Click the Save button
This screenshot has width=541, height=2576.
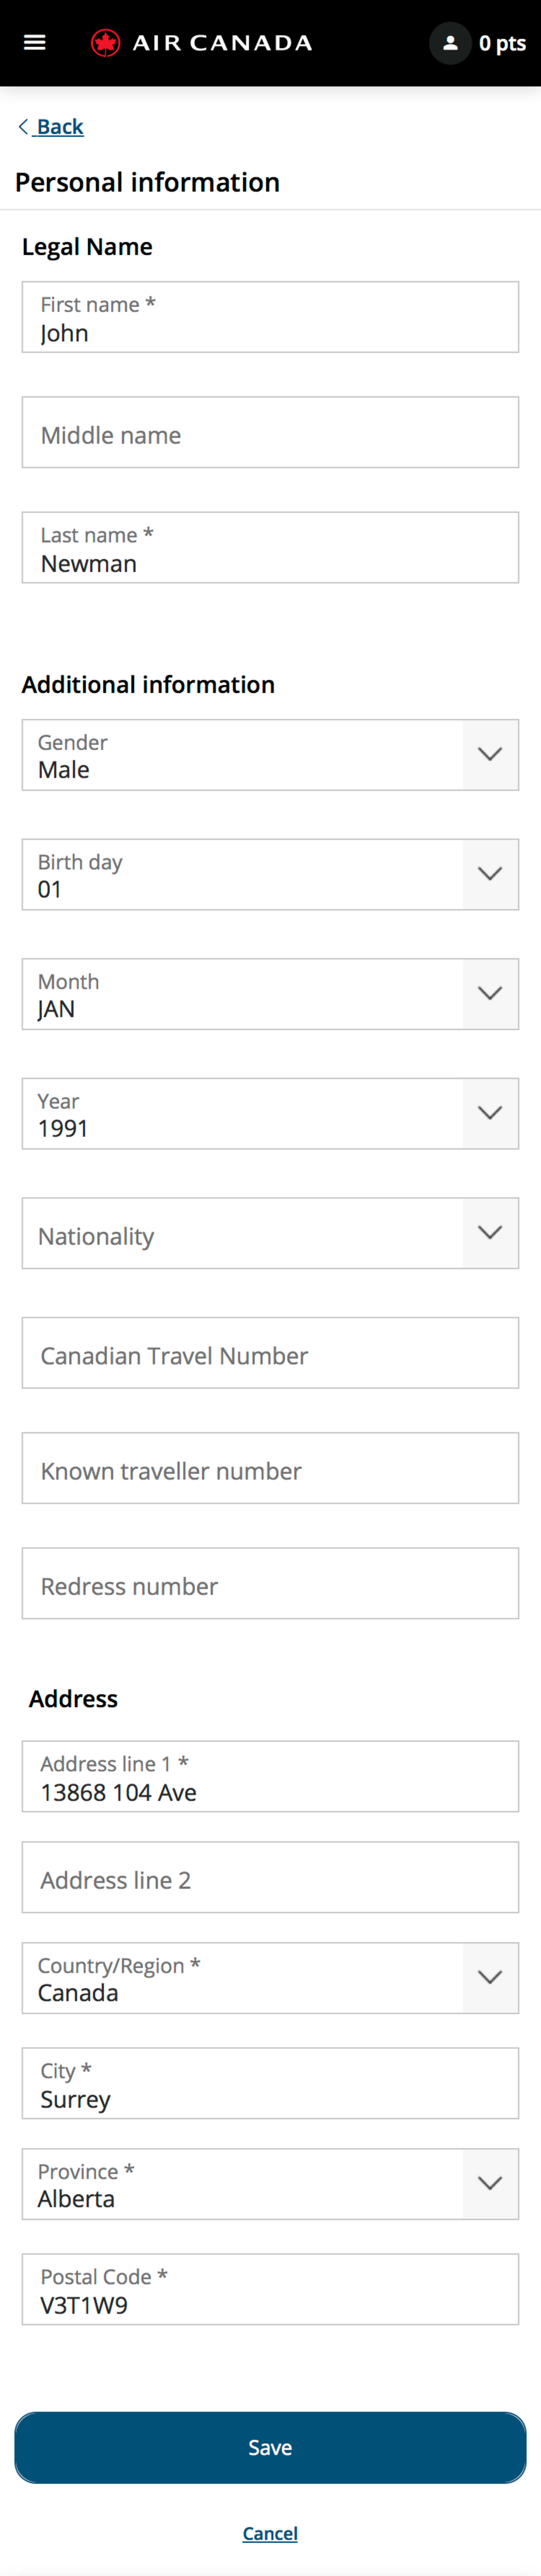(269, 2447)
